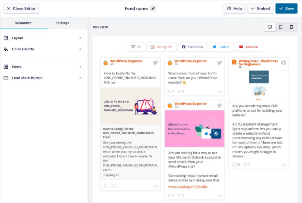Click Twitter bird icon on DNS_PROBE post card
Image resolution: width=302 pixels, height=203 pixels.
155,63
